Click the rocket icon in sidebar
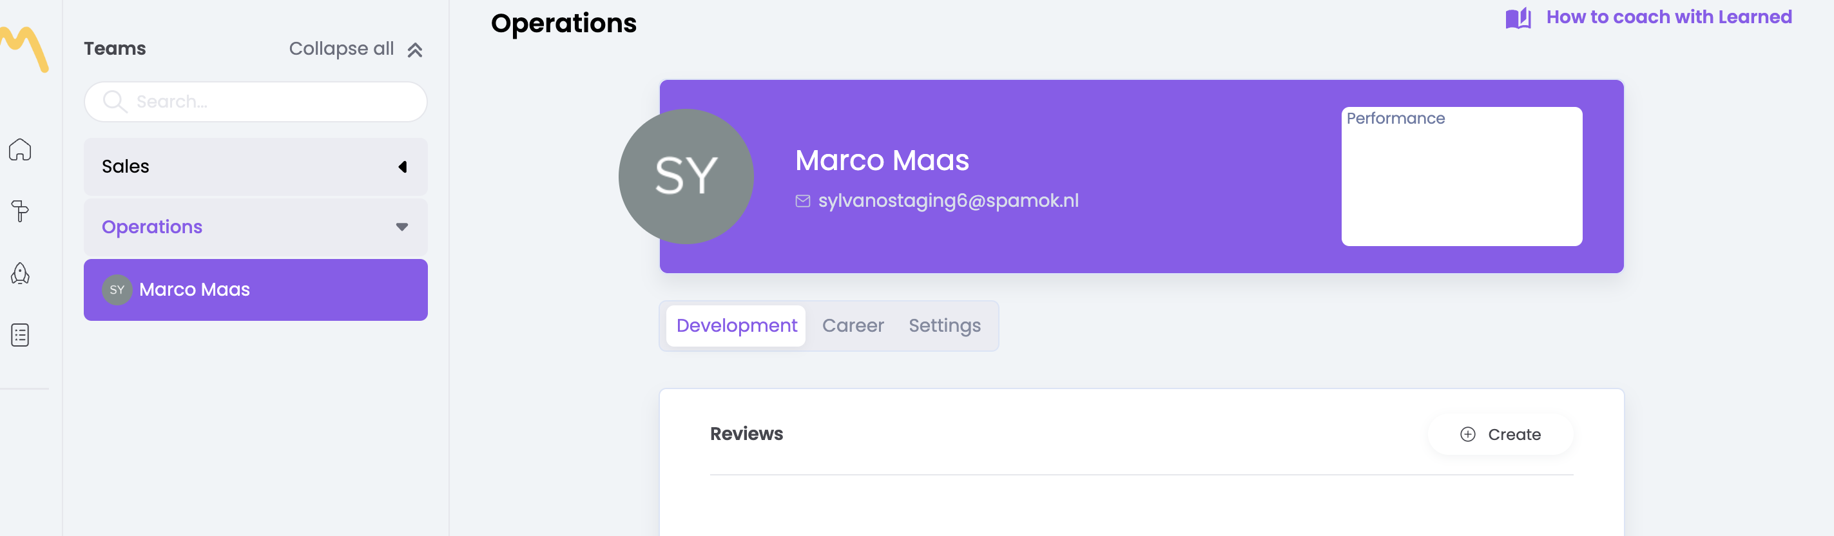 (20, 273)
